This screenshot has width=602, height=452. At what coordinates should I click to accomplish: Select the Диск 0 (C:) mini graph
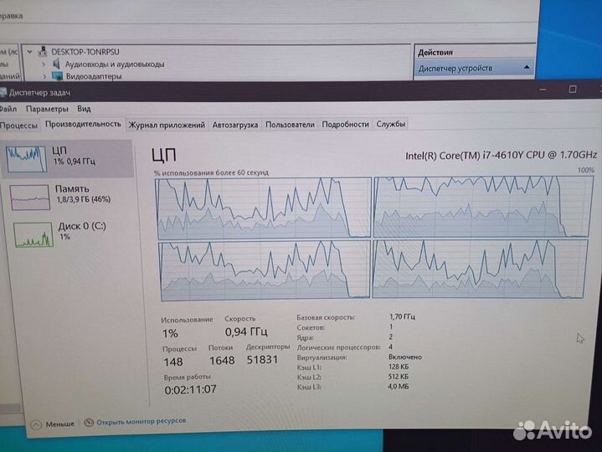tap(33, 234)
